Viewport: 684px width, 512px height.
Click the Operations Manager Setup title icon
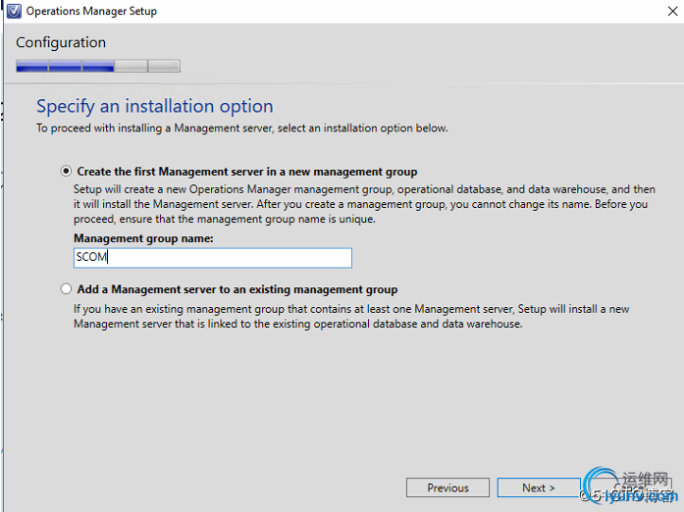pyautogui.click(x=14, y=11)
